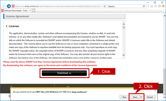Screen dimensions: 166x101
Task: Expand the address bar history dropdown
Action: click(102, 6)
